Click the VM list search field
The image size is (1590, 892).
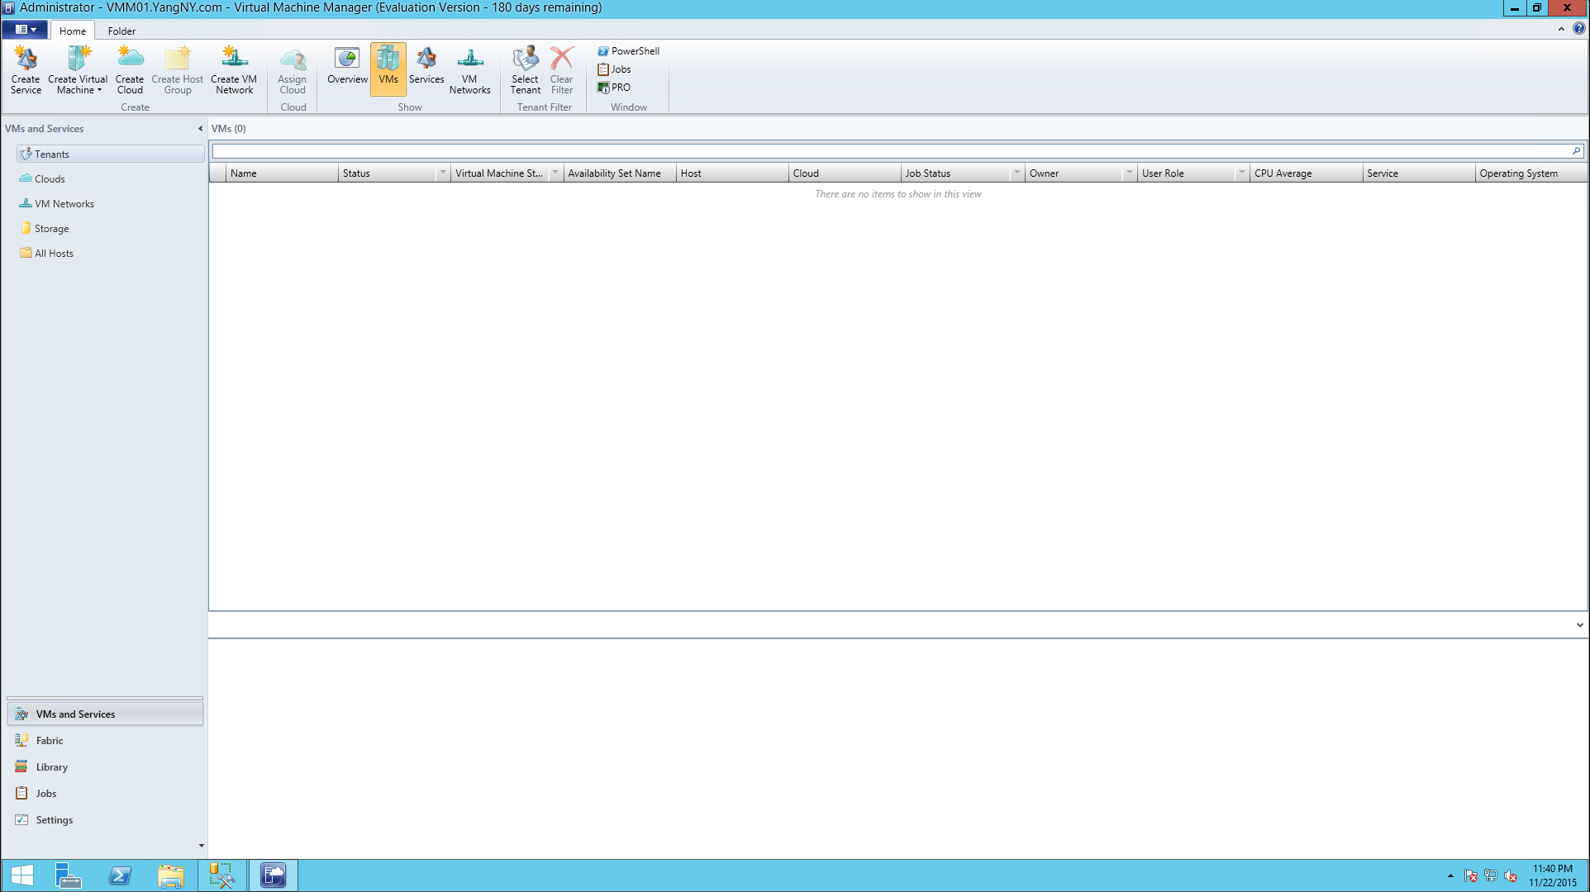[x=893, y=151]
